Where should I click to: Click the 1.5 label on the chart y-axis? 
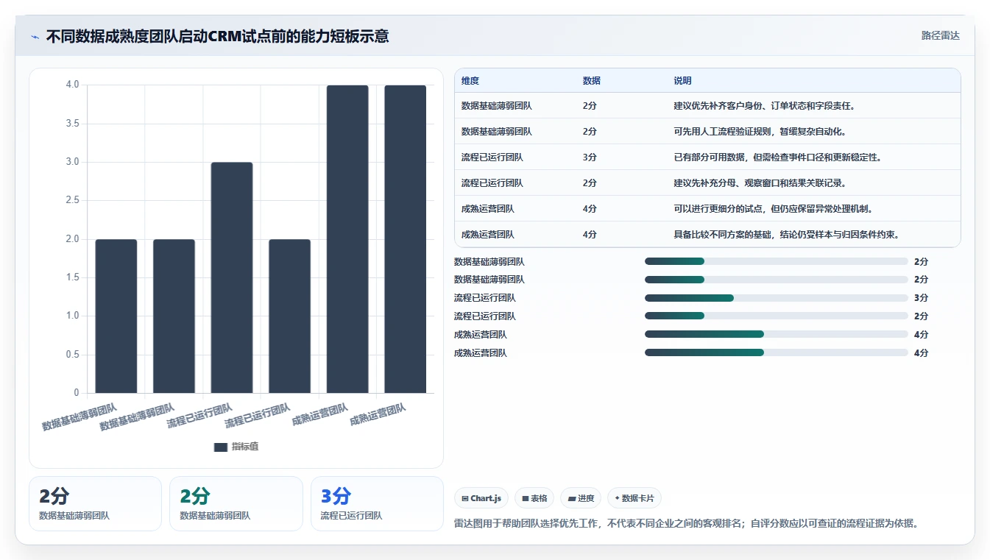coord(72,277)
